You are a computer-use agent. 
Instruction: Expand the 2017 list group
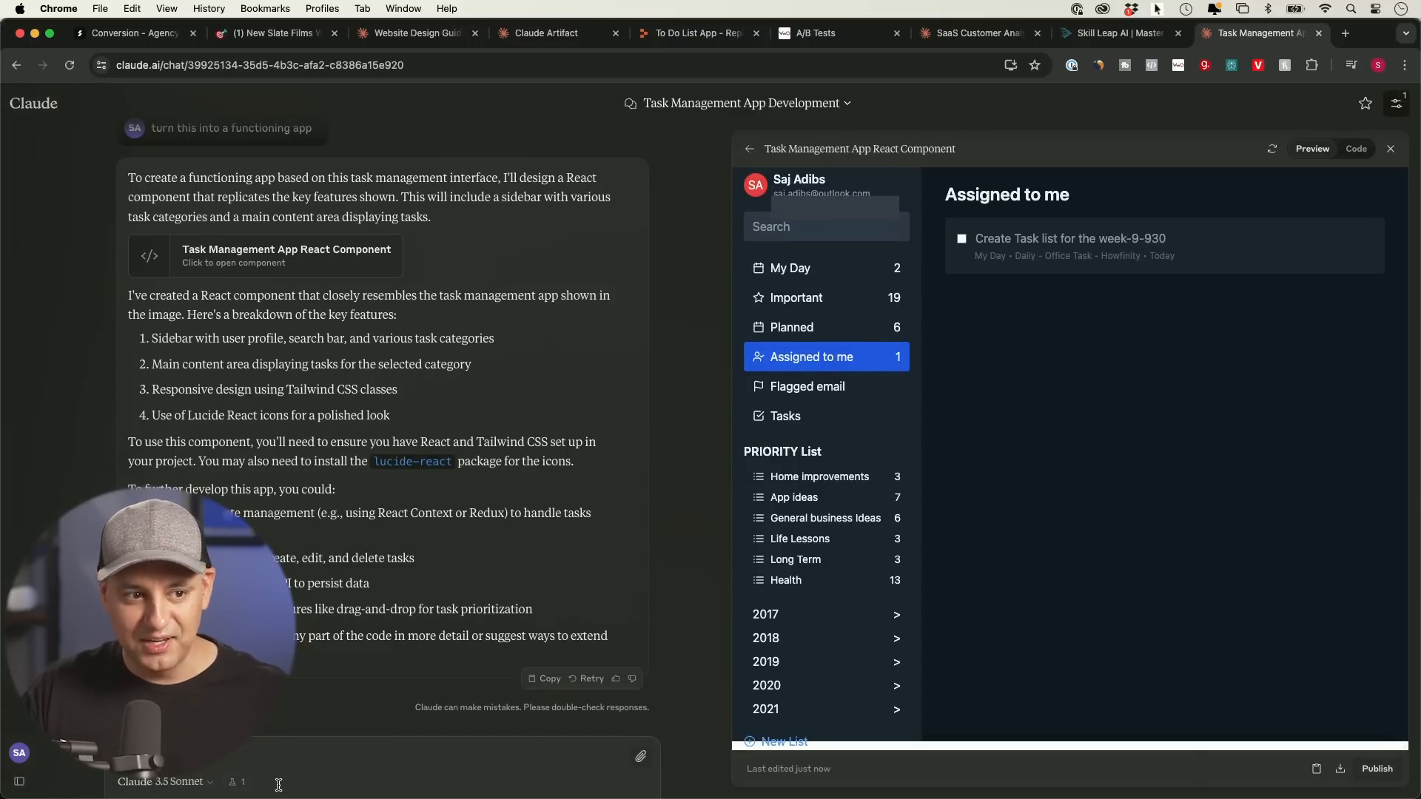826,614
